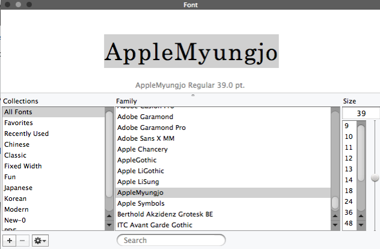This screenshot has width=380, height=249.
Task: Close the Font window
Action: coord(7,4)
